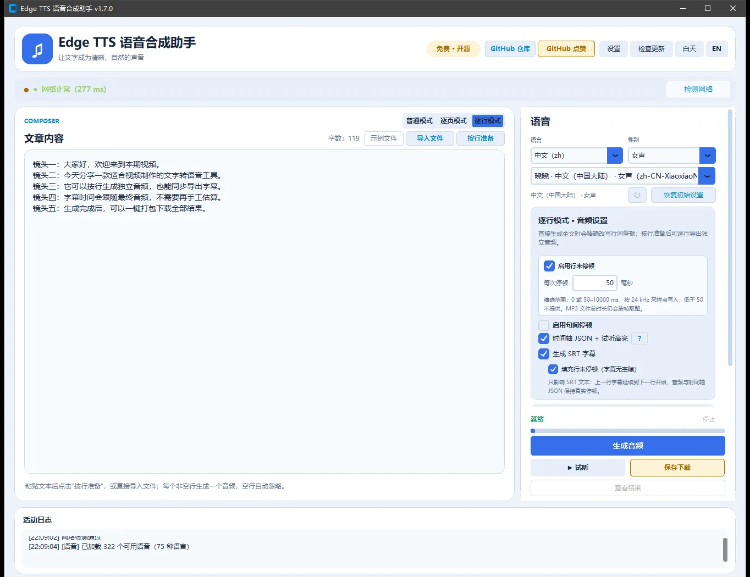The height and width of the screenshot is (577, 750).
Task: Uncheck the 生成 SRT 字幕 option
Action: pos(544,354)
